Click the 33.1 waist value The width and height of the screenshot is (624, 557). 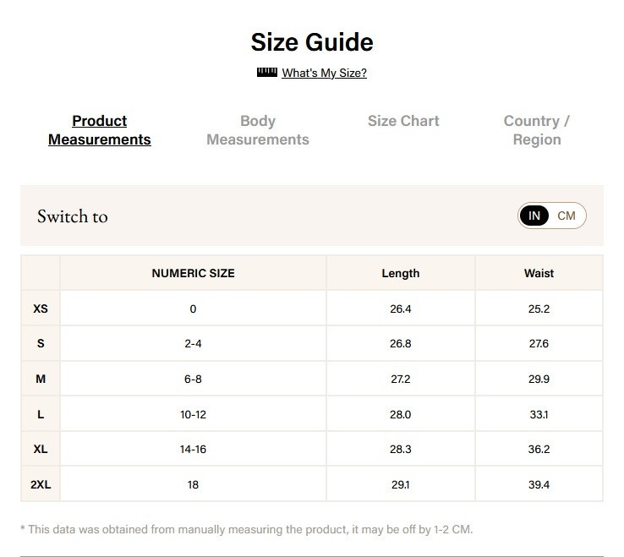[x=539, y=414]
